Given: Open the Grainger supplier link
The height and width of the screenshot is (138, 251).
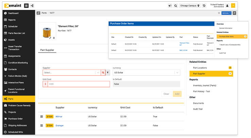Looking at the screenshot, I should click(60, 125).
